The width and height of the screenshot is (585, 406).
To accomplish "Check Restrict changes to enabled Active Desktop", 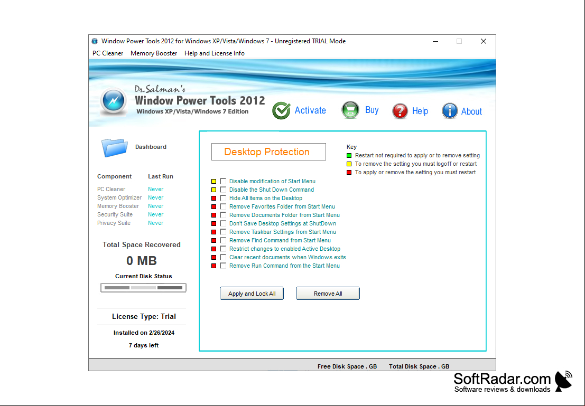I will [x=223, y=249].
